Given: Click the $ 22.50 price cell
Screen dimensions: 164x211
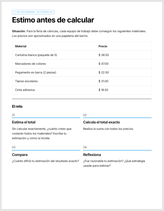Looking at the screenshot, I should coord(104,72).
